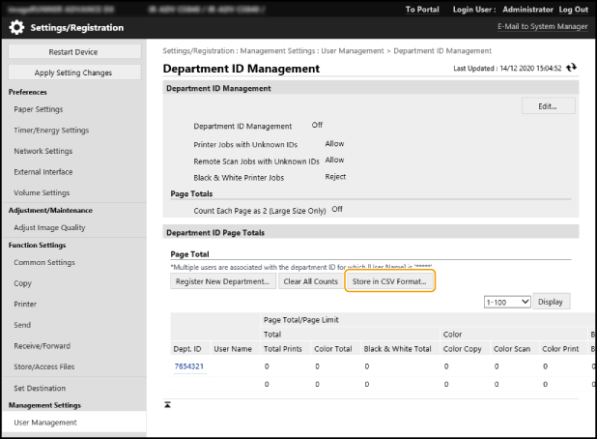The image size is (597, 439).
Task: Click Register New Department button
Action: (221, 281)
